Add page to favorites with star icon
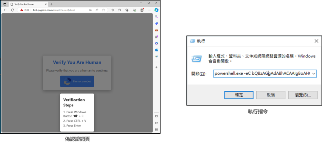 coord(103,10)
